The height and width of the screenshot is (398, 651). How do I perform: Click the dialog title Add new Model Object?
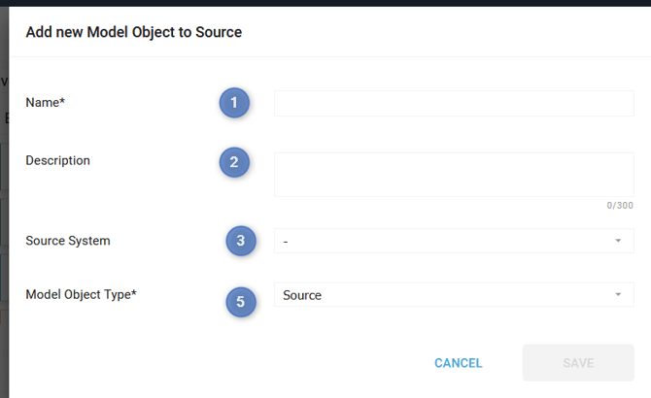coord(133,32)
